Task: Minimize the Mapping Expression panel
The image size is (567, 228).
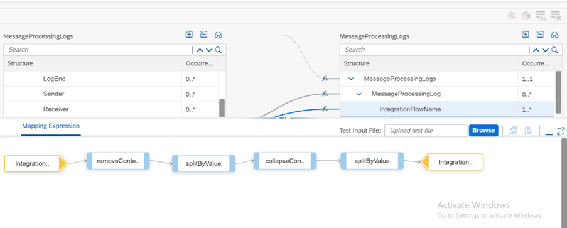Action: point(549,132)
